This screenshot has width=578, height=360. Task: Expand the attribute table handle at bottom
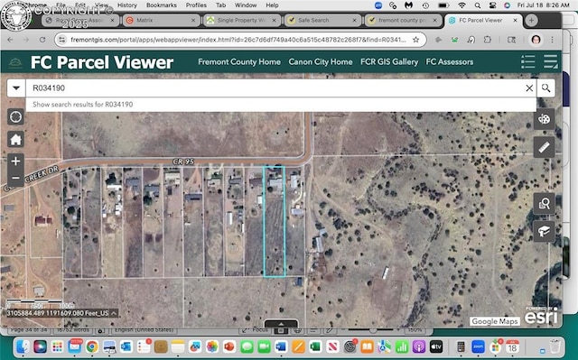point(281,324)
